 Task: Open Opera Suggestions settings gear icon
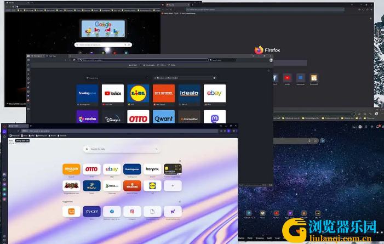tap(180, 202)
